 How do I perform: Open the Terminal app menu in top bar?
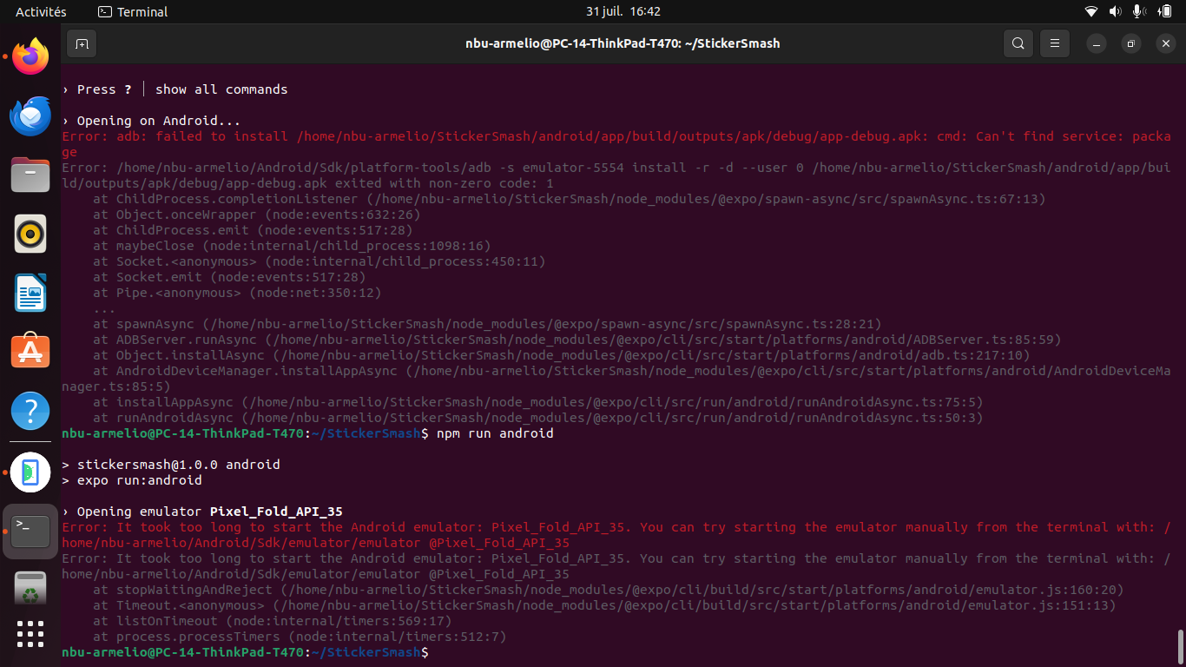[x=133, y=11]
